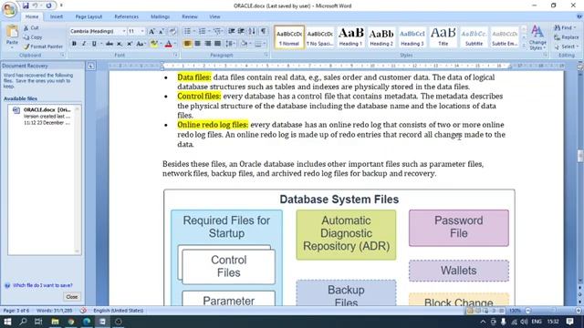This screenshot has height=328, width=584.
Task: Click the Shrink Font icon
Action: (162, 32)
